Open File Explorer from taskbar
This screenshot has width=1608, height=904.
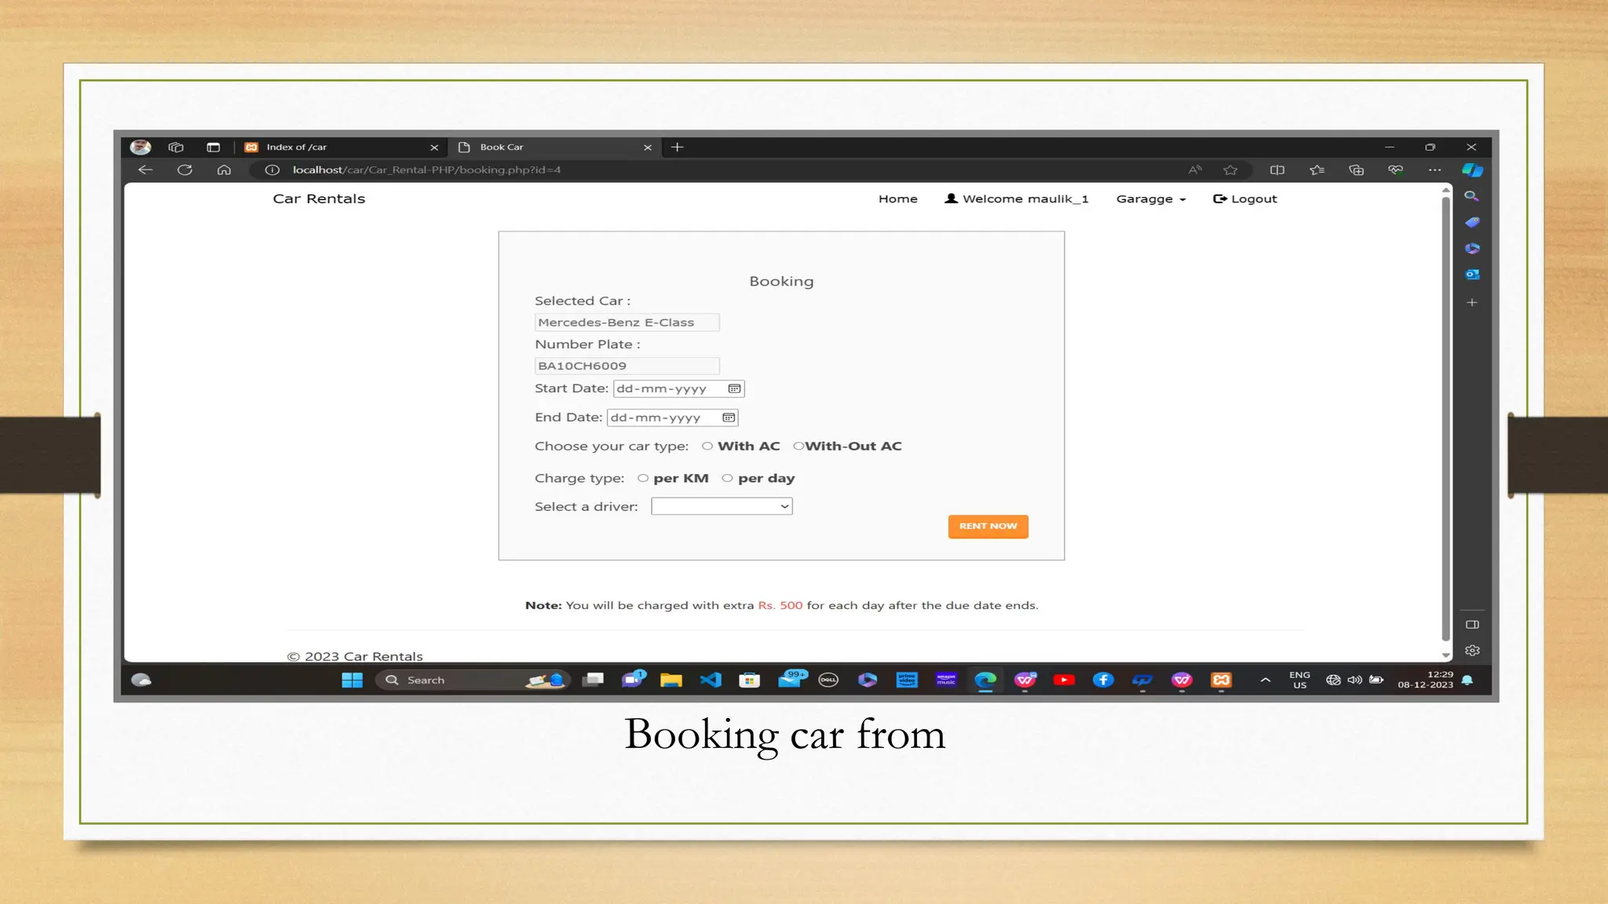671,680
